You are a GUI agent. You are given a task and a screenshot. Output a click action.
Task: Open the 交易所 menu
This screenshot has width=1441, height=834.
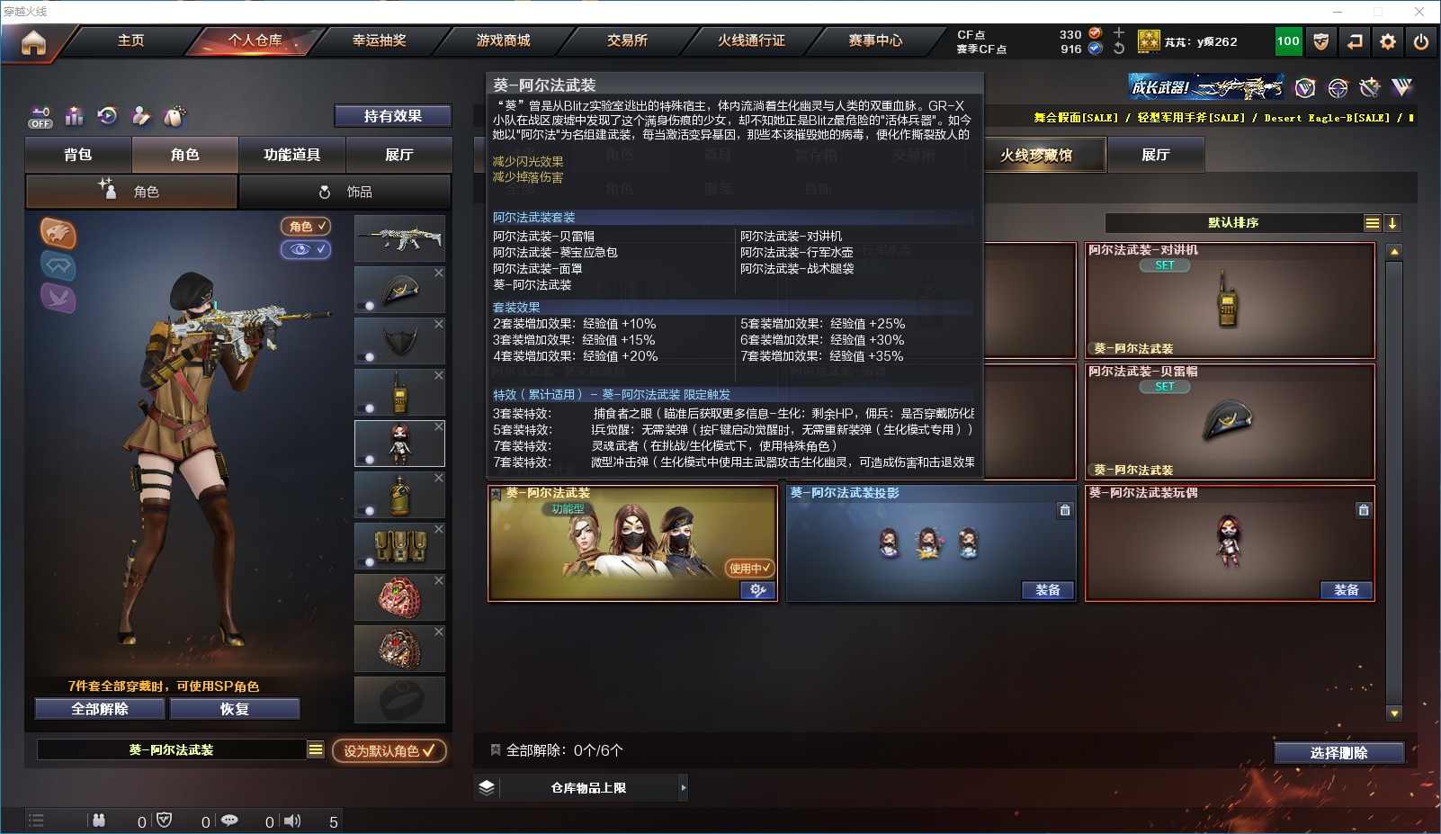(x=627, y=40)
